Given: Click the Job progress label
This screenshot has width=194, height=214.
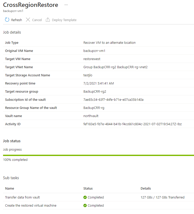Looking at the screenshot, I should (x=12, y=150).
